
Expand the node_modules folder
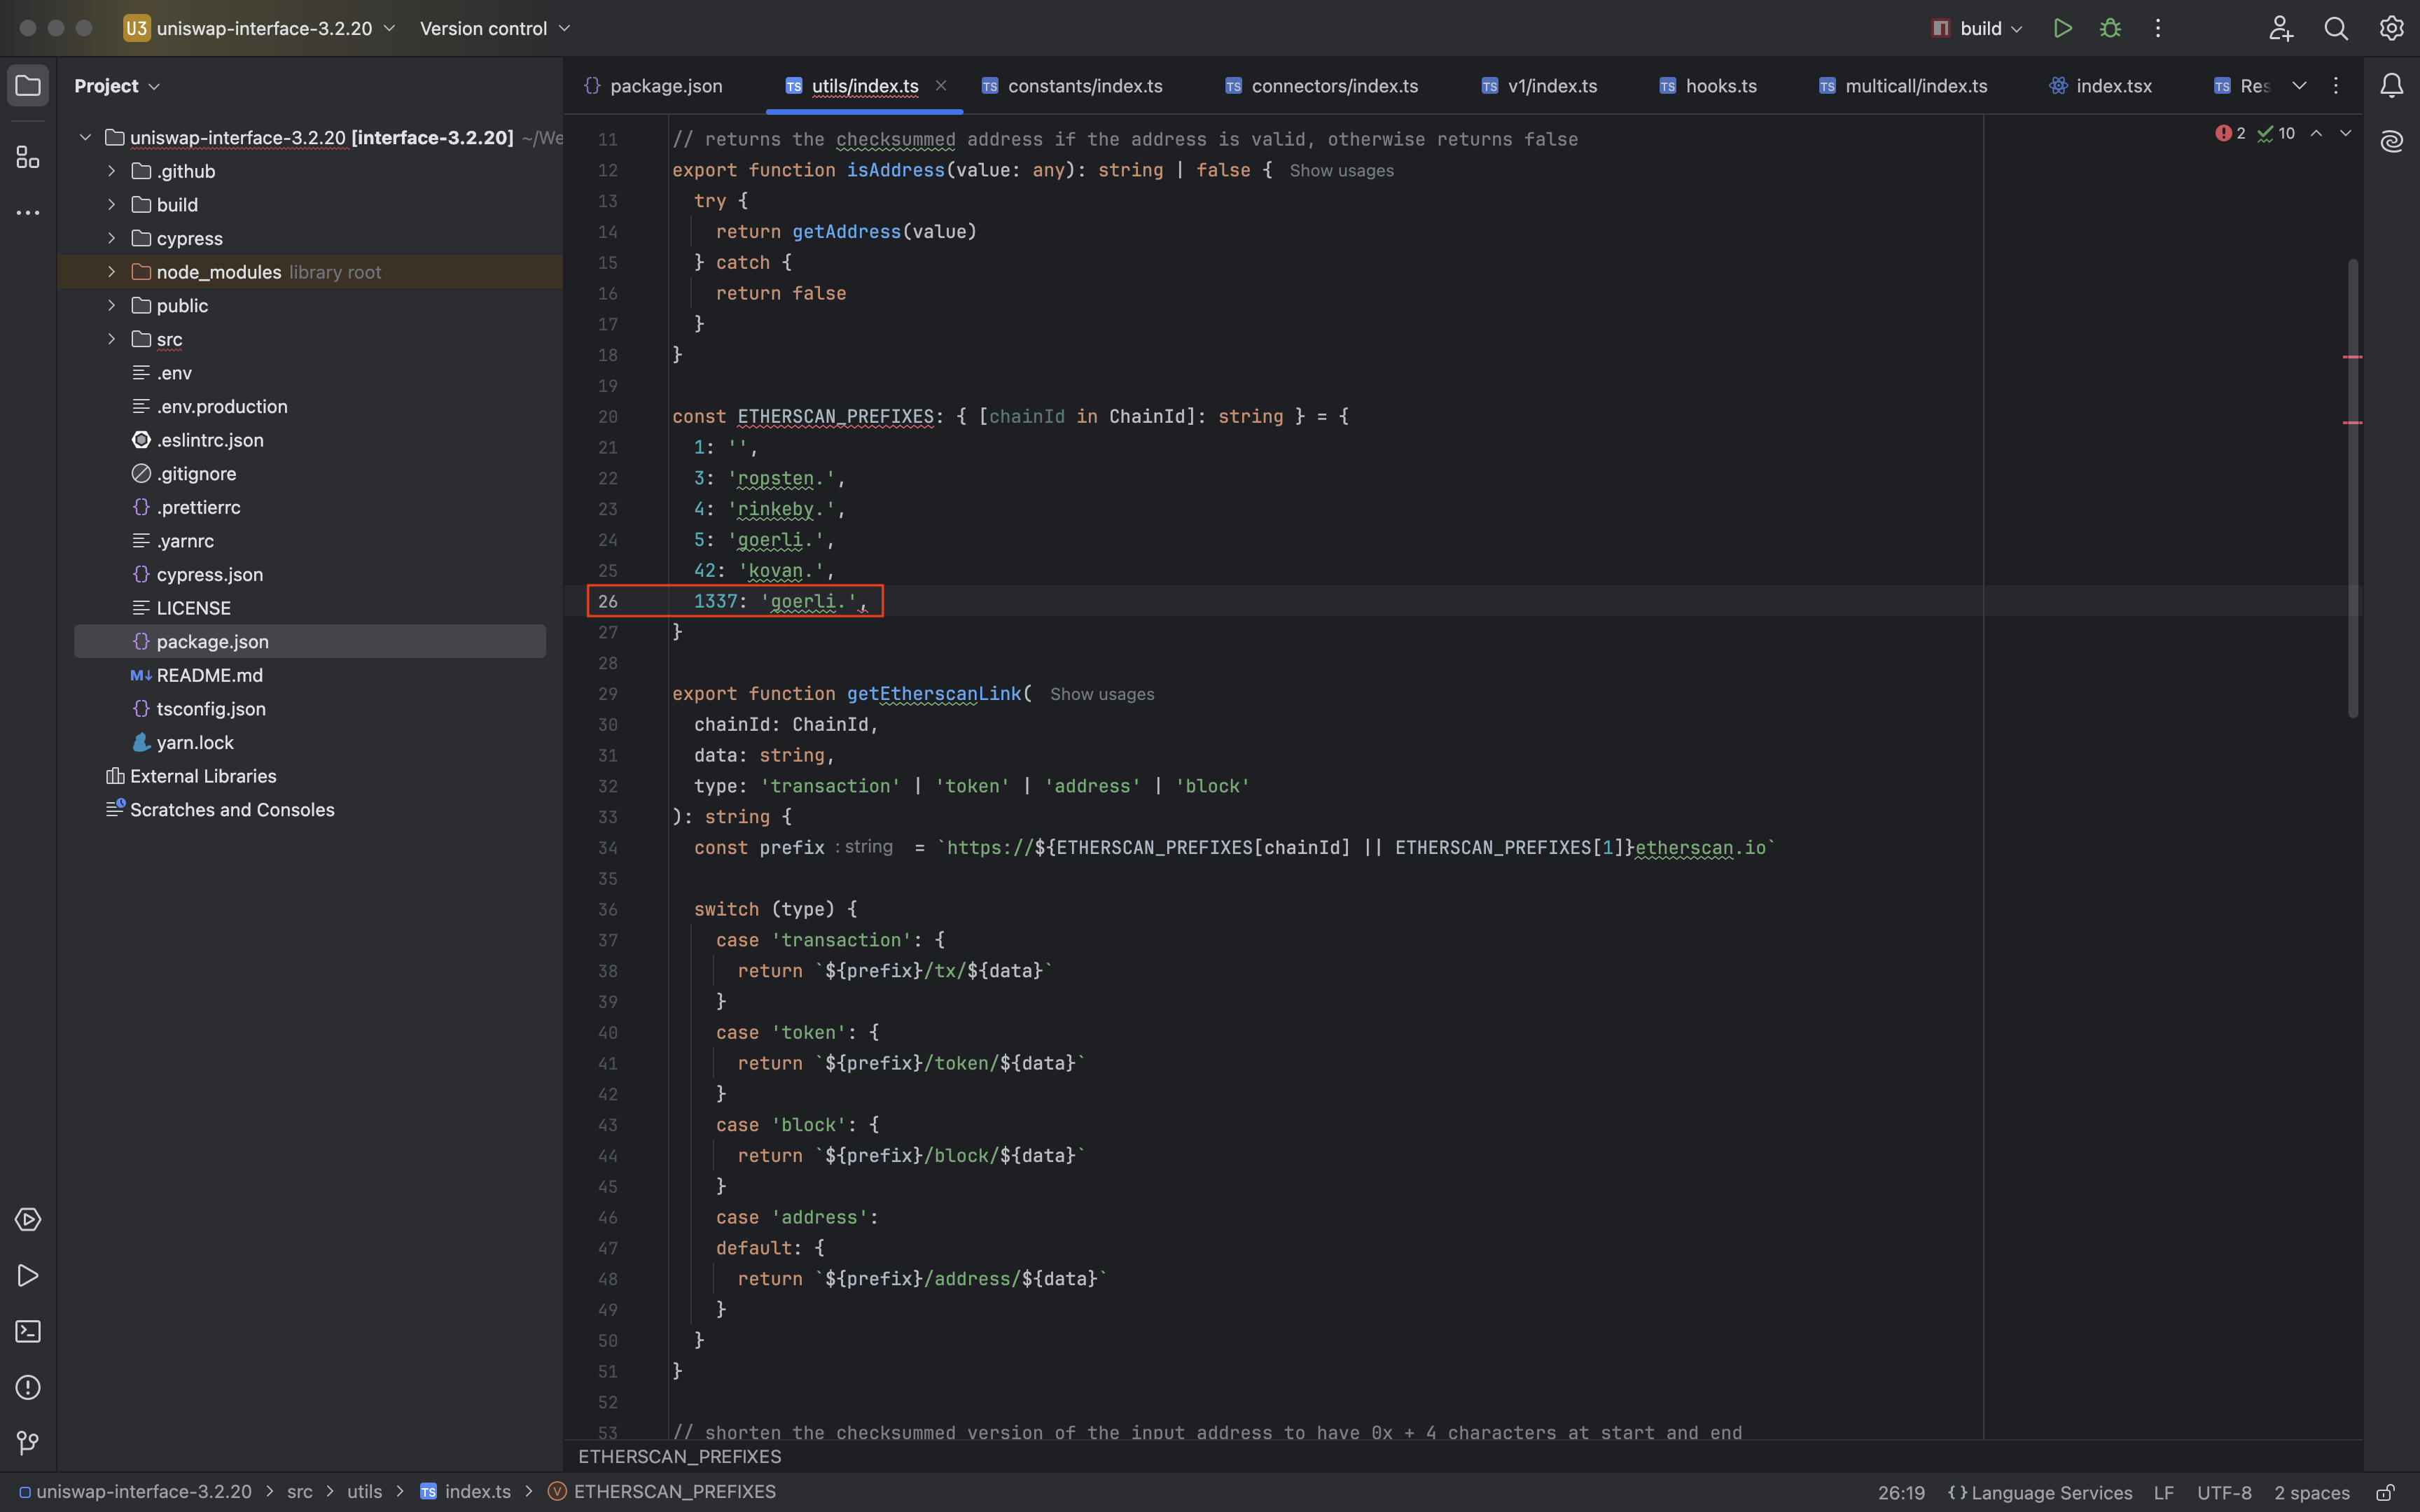112,272
